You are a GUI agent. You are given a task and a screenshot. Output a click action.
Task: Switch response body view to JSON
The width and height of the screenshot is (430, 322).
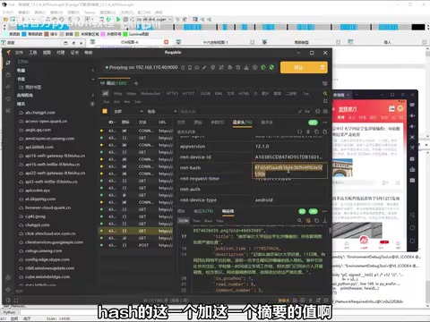click(x=184, y=221)
